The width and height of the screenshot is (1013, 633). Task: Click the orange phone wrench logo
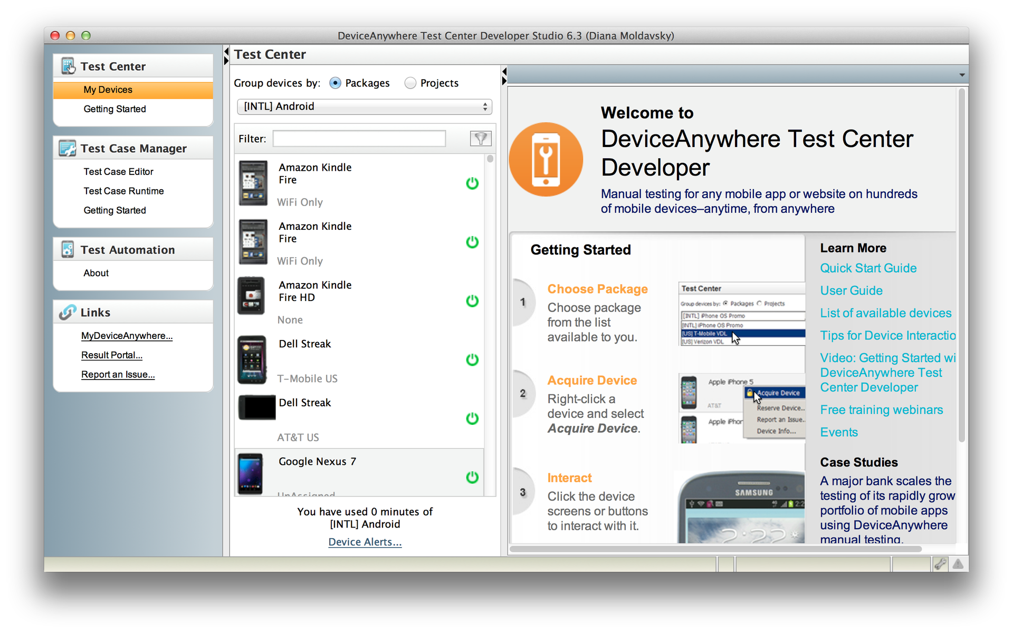click(546, 160)
